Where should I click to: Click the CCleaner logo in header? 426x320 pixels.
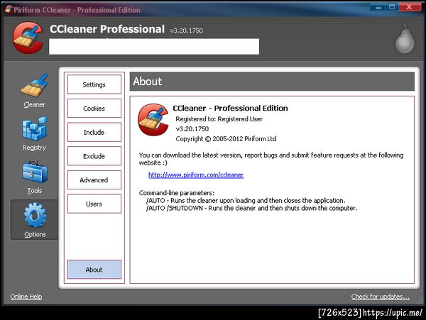coord(28,38)
